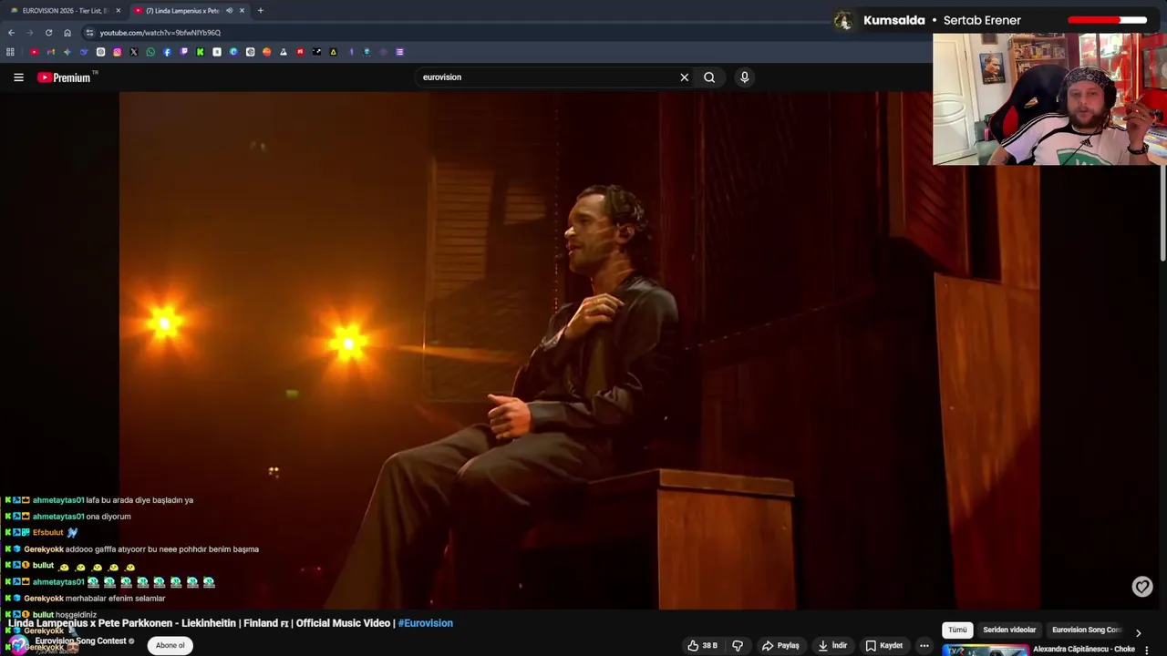Viewport: 1167px width, 656px height.
Task: Open the Gmail bookmark
Action: pyautogui.click(x=50, y=52)
